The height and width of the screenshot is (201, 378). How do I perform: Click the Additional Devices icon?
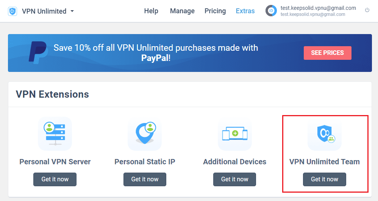235,134
